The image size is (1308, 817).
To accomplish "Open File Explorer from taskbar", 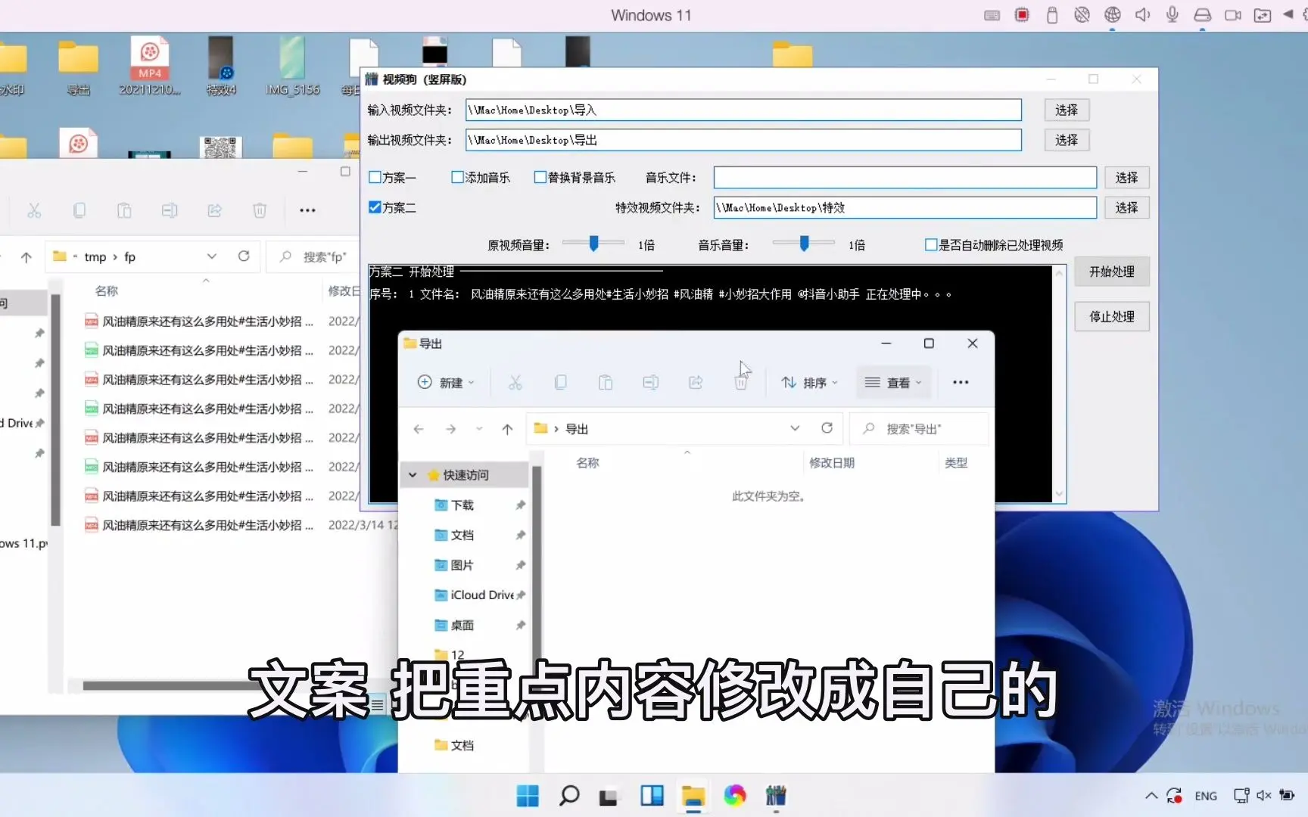I will coord(693,796).
